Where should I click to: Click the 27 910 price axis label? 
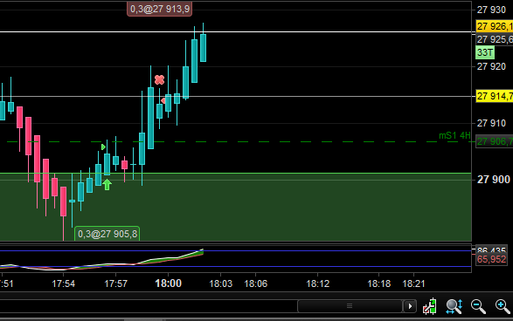491,123
